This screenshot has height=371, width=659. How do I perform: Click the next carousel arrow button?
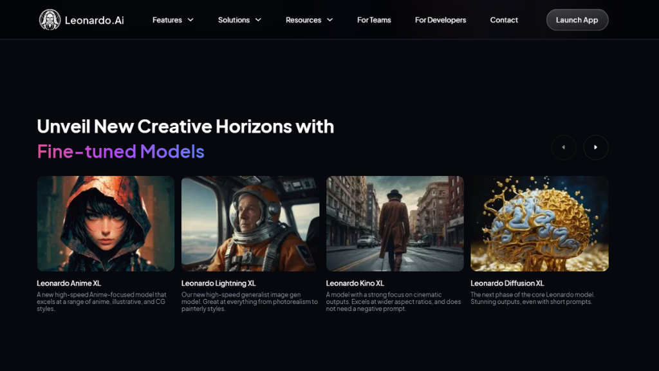point(595,147)
